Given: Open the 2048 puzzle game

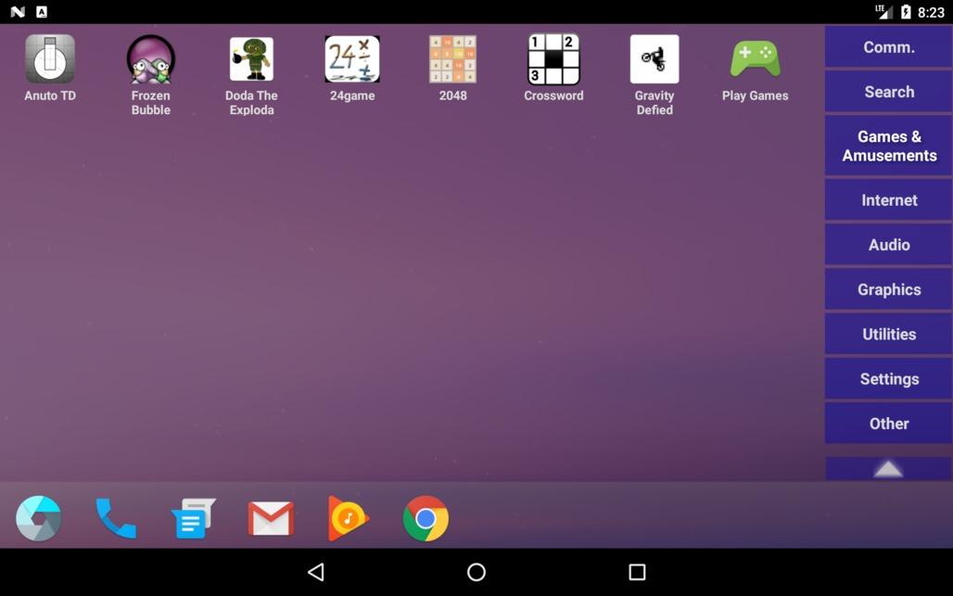Looking at the screenshot, I should (x=452, y=60).
